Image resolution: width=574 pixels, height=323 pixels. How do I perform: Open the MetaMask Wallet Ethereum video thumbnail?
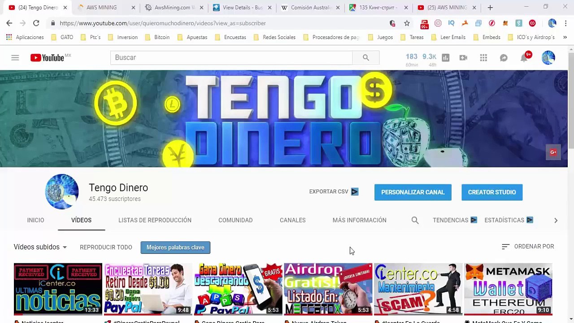coord(508,289)
